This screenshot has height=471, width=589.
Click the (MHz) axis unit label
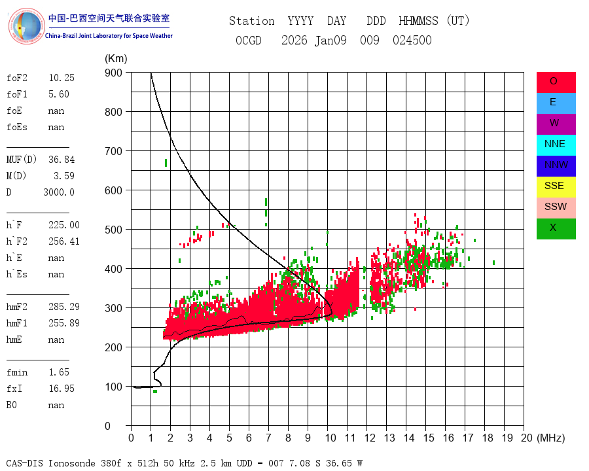551,438
